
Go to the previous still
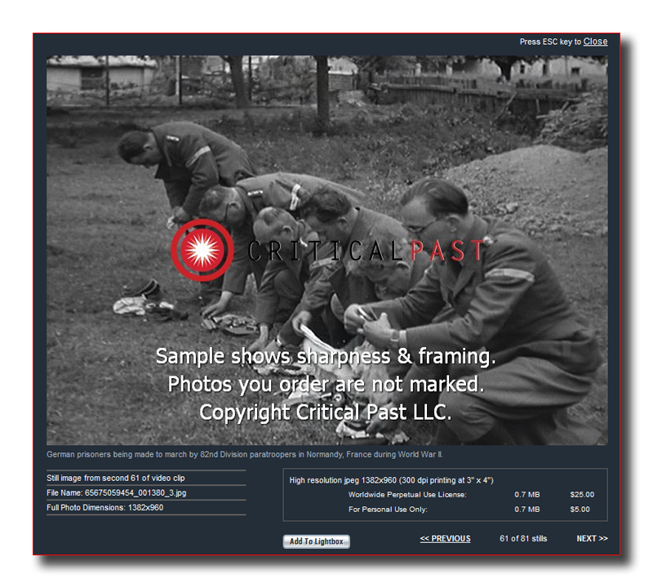[x=445, y=538]
